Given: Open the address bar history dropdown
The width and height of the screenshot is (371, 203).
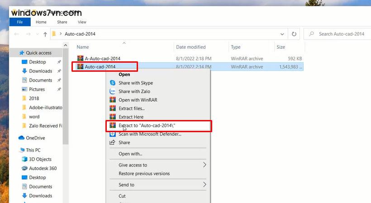Looking at the screenshot, I should [282, 34].
